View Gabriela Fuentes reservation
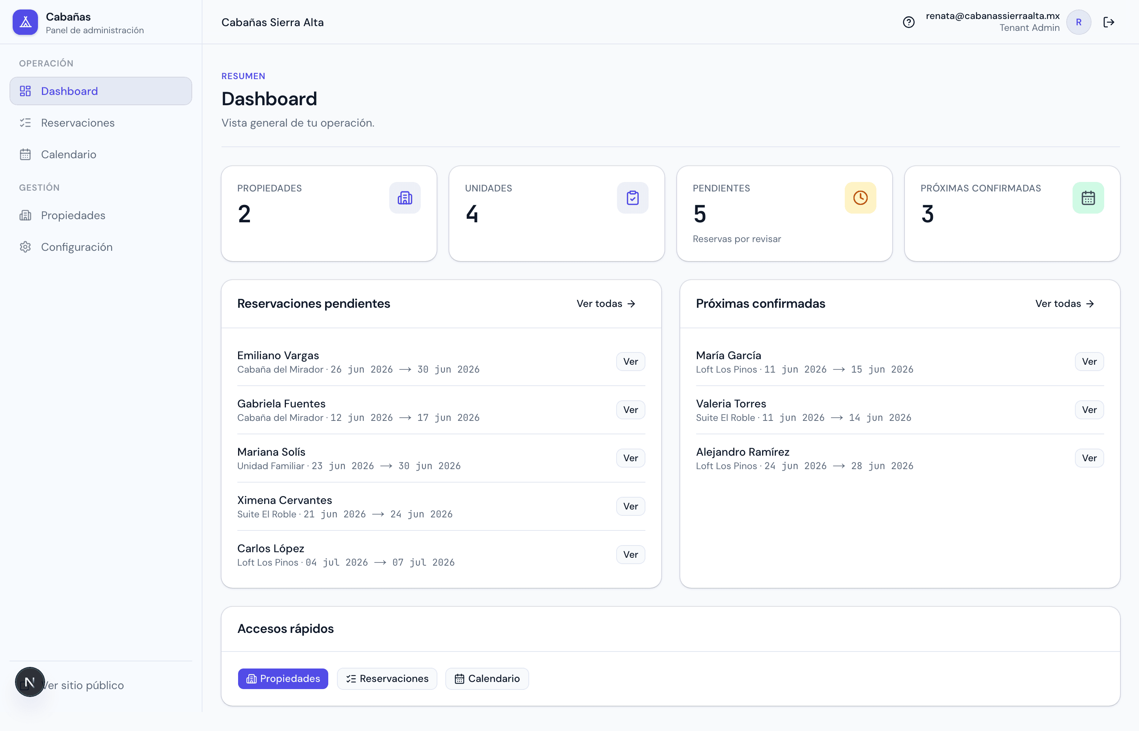The width and height of the screenshot is (1139, 731). point(630,410)
